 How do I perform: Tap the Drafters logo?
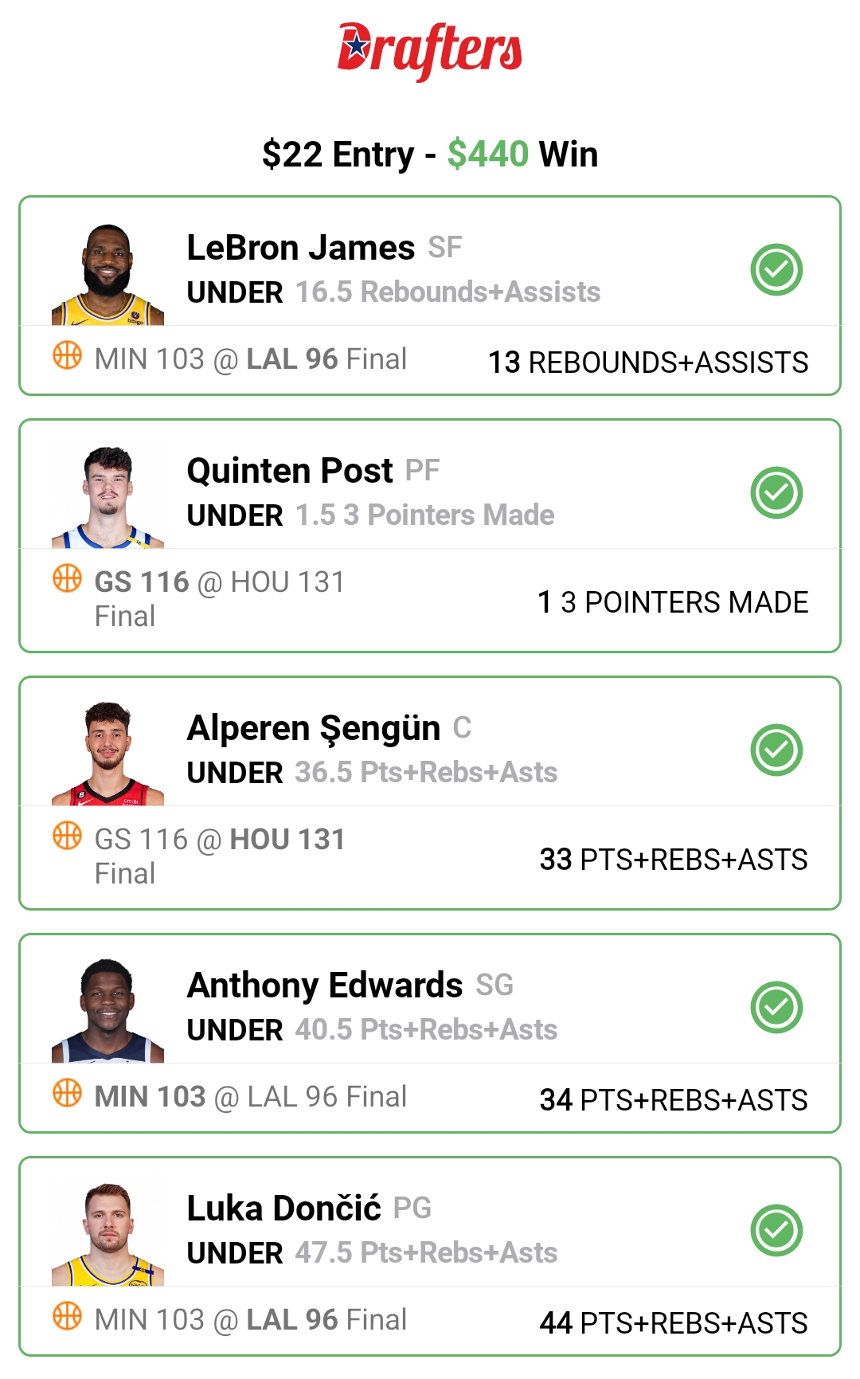click(429, 50)
